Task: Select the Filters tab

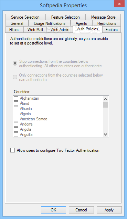Action: click(14, 29)
